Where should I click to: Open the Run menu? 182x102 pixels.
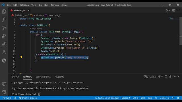tap(46, 5)
